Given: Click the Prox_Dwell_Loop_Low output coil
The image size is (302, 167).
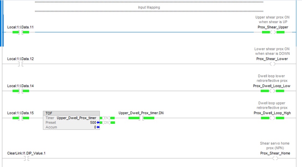Looking at the screenshot, I should pos(272,91).
